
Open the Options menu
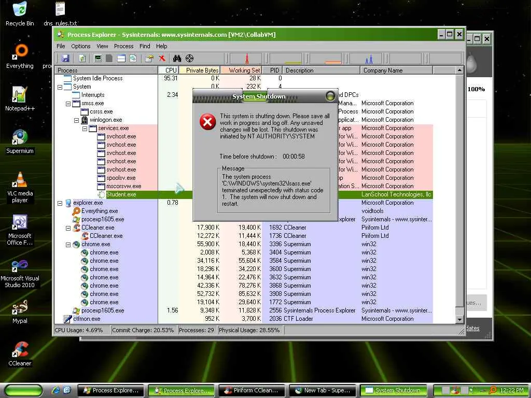pyautogui.click(x=80, y=46)
